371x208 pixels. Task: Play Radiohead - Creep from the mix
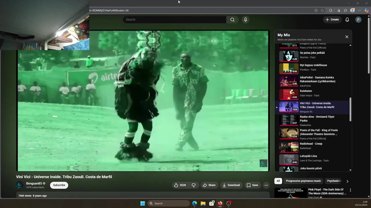point(312,147)
